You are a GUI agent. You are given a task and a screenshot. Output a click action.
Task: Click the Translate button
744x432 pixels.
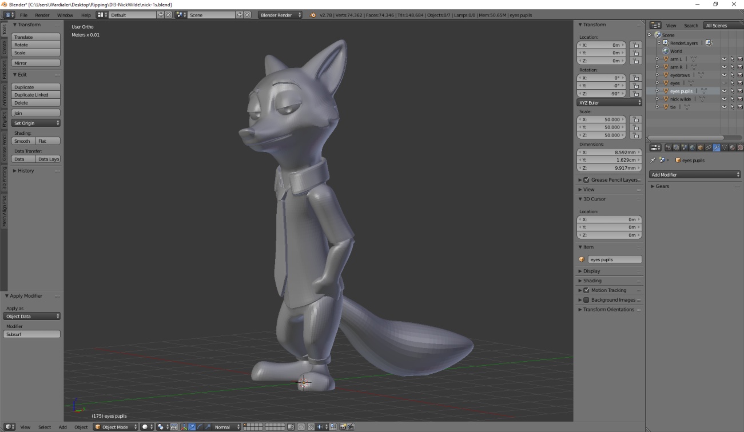click(x=35, y=37)
